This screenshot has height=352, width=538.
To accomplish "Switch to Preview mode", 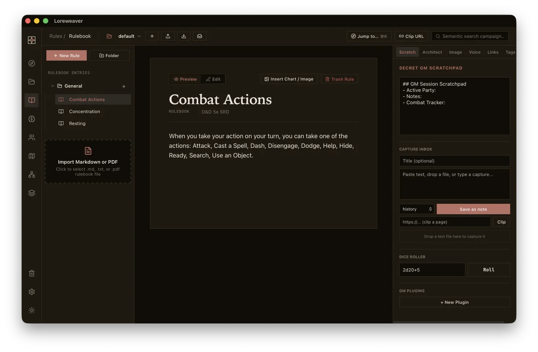I will click(185, 79).
